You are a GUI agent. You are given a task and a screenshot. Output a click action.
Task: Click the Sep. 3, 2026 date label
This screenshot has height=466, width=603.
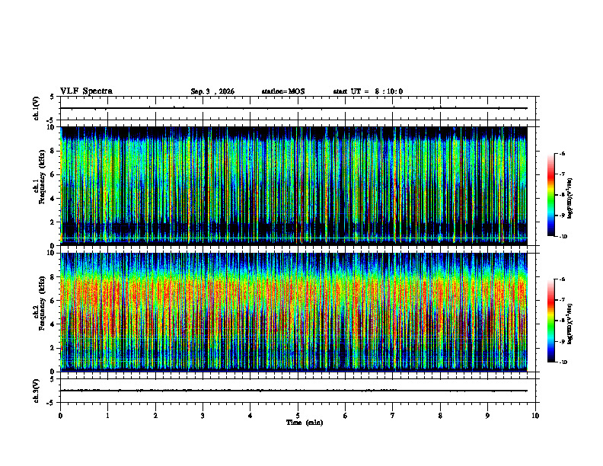click(212, 91)
